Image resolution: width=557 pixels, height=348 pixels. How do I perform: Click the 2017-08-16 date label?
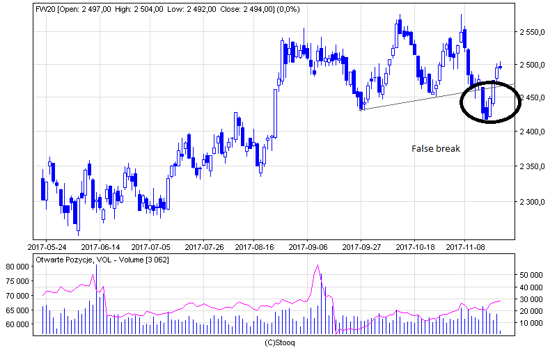click(254, 247)
